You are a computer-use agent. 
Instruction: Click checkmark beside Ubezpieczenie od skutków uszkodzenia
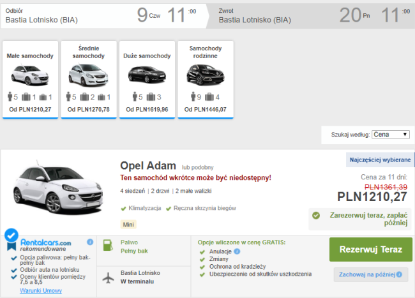[202, 275]
